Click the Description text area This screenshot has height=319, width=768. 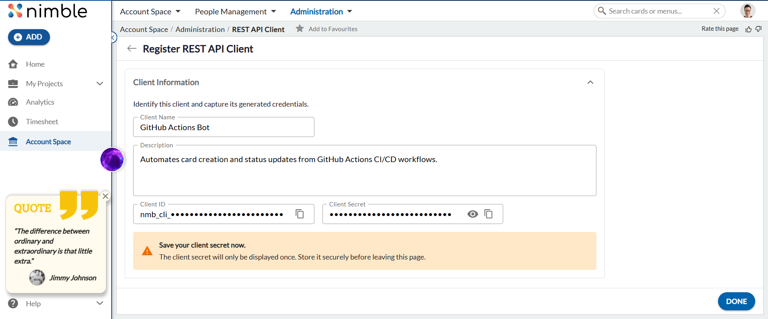(365, 170)
